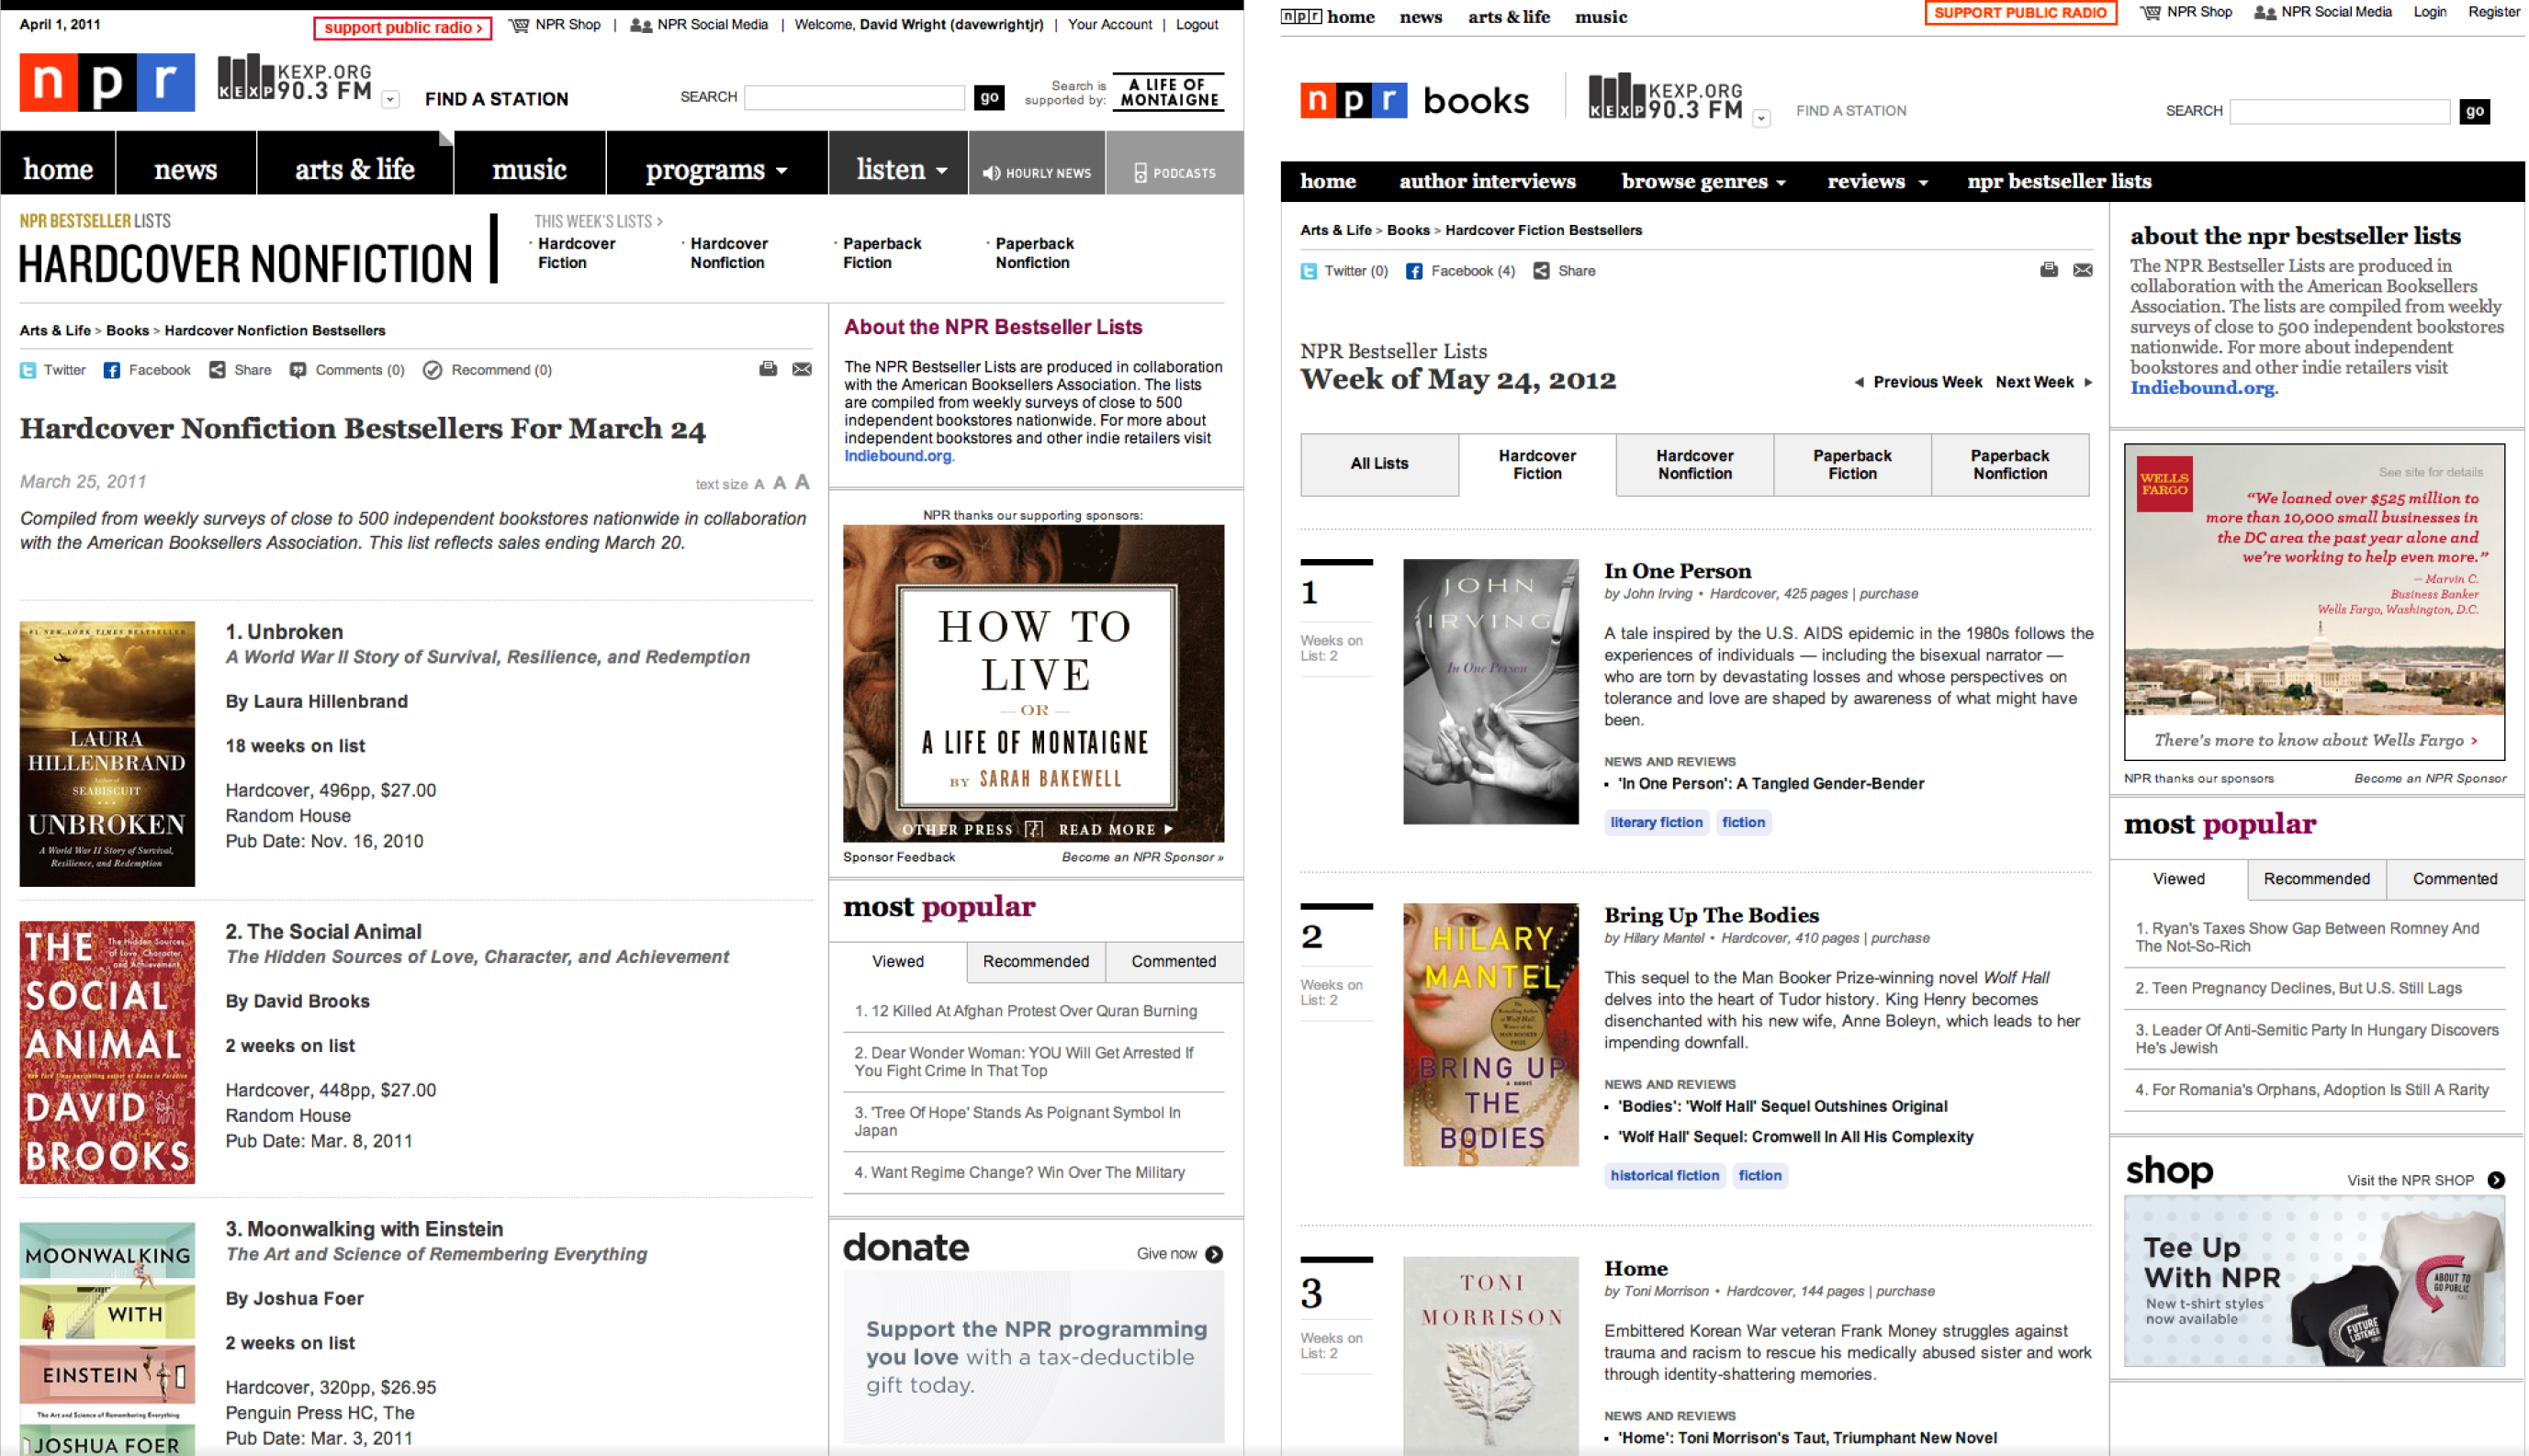This screenshot has height=1456, width=2529.
Task: Open the browse genres dropdown
Action: (x=1702, y=182)
